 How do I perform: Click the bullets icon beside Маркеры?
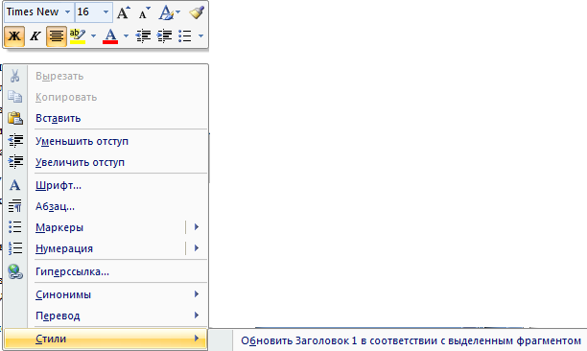15,226
